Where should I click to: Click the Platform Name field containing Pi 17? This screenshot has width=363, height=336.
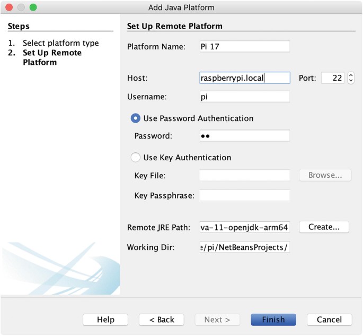pyautogui.click(x=245, y=46)
